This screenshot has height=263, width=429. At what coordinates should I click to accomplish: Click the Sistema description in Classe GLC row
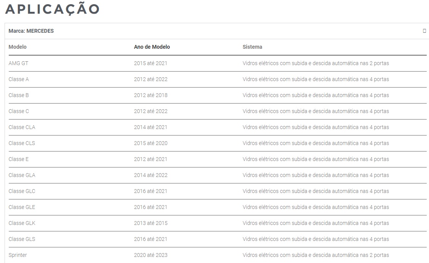[316, 191]
